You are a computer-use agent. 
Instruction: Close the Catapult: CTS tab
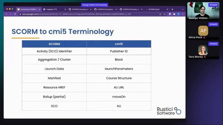(65, 9)
